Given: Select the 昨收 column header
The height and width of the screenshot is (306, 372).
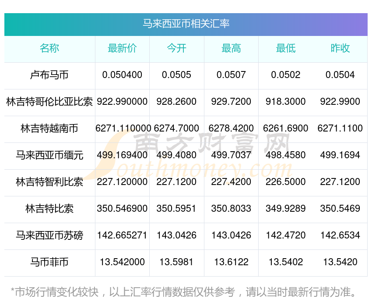Looking at the screenshot, I should tap(340, 48).
